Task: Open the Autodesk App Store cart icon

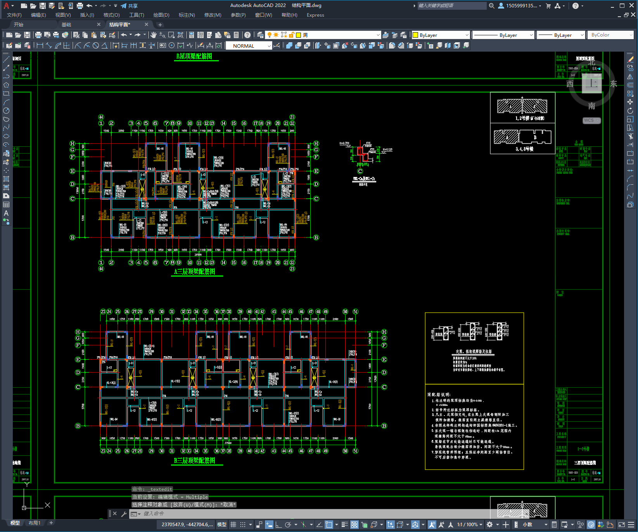Action: (548, 6)
